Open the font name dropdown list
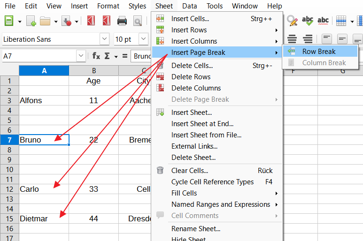The image size is (363, 241). click(x=104, y=39)
